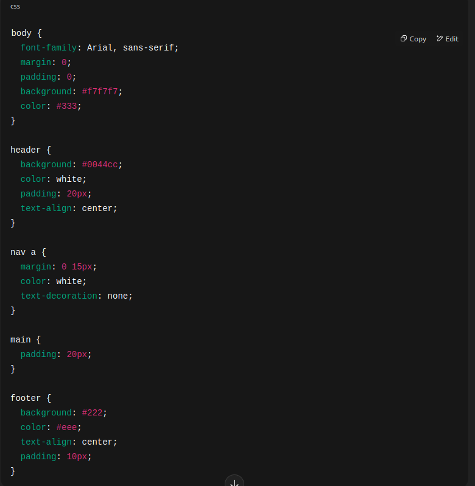The image size is (475, 486).
Task: Click the 'header {' selector line
Action: click(x=30, y=150)
